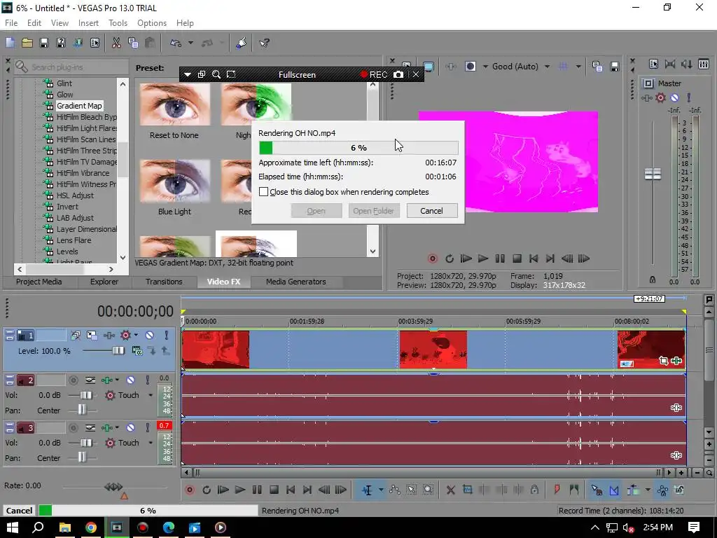Open a project with the folder icon
Viewport: 717px width, 538px height.
27,43
